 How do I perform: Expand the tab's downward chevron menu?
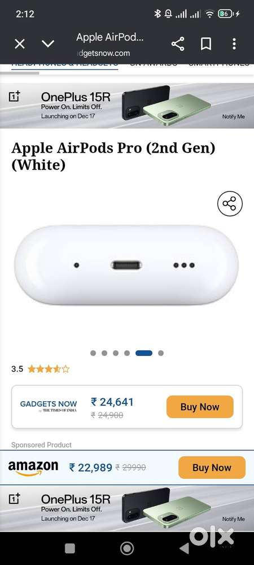(48, 44)
